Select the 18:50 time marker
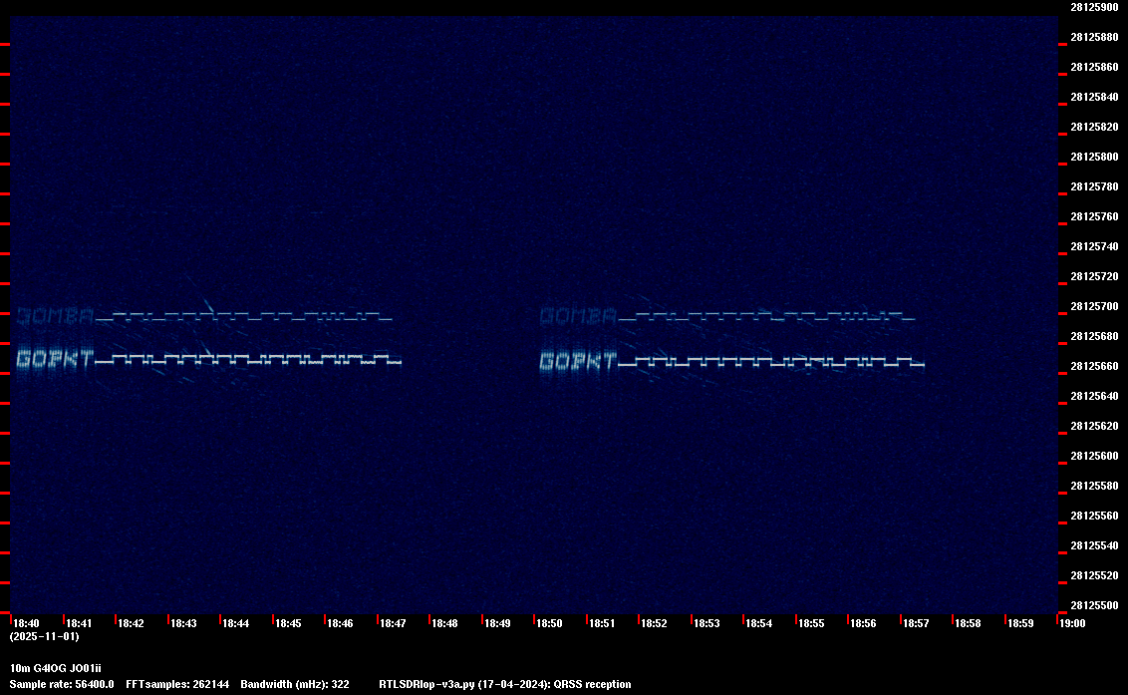The width and height of the screenshot is (1128, 695). (x=549, y=623)
